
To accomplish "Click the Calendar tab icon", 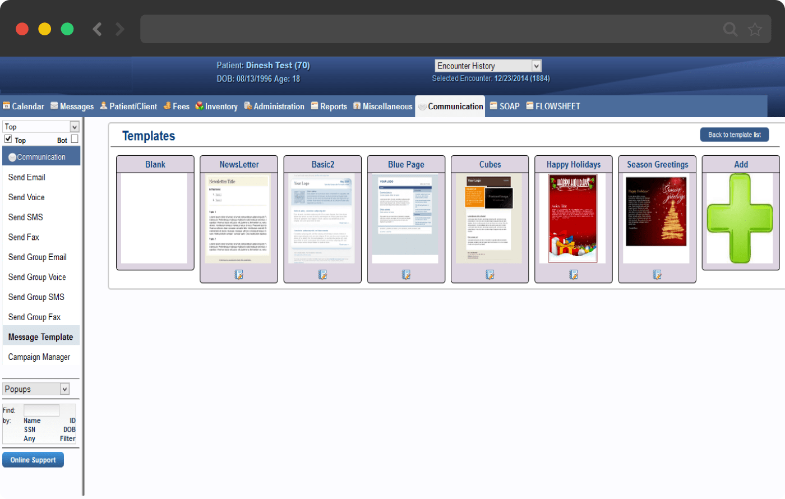I will pyautogui.click(x=7, y=106).
